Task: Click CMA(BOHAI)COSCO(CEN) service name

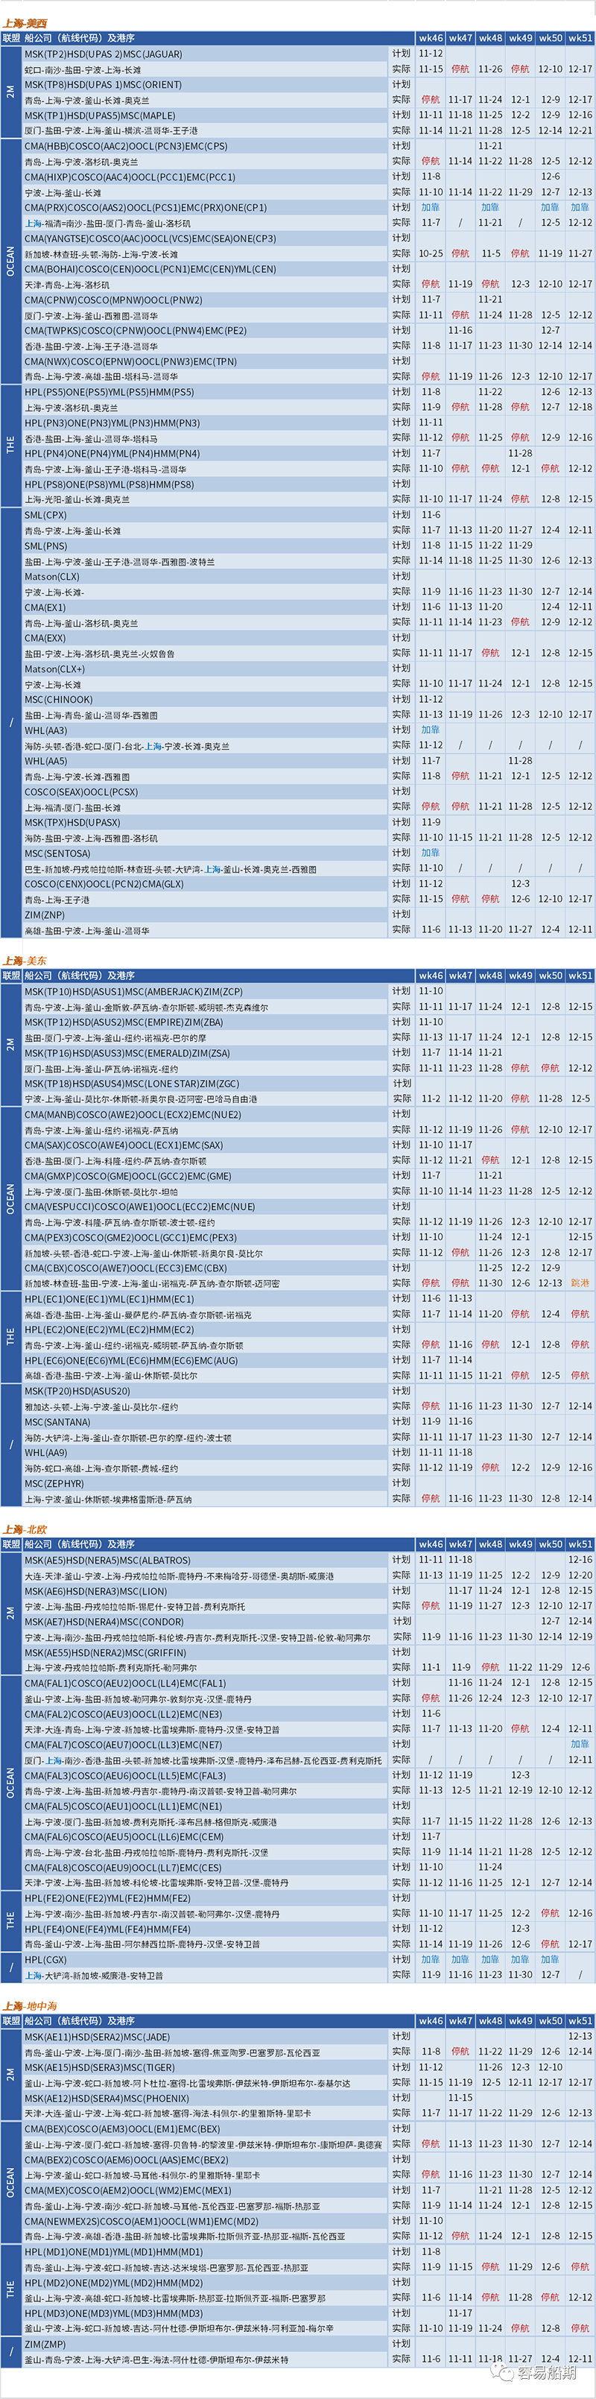Action: (150, 269)
